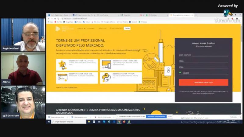Open the YouTube bookmark
244x137 pixels.
[58, 22]
